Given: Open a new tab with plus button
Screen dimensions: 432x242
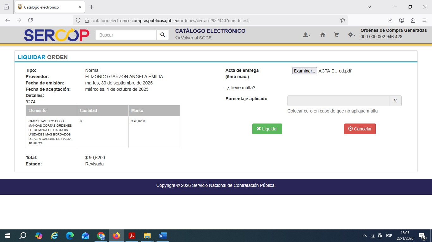Looking at the screenshot, I should [x=92, y=7].
